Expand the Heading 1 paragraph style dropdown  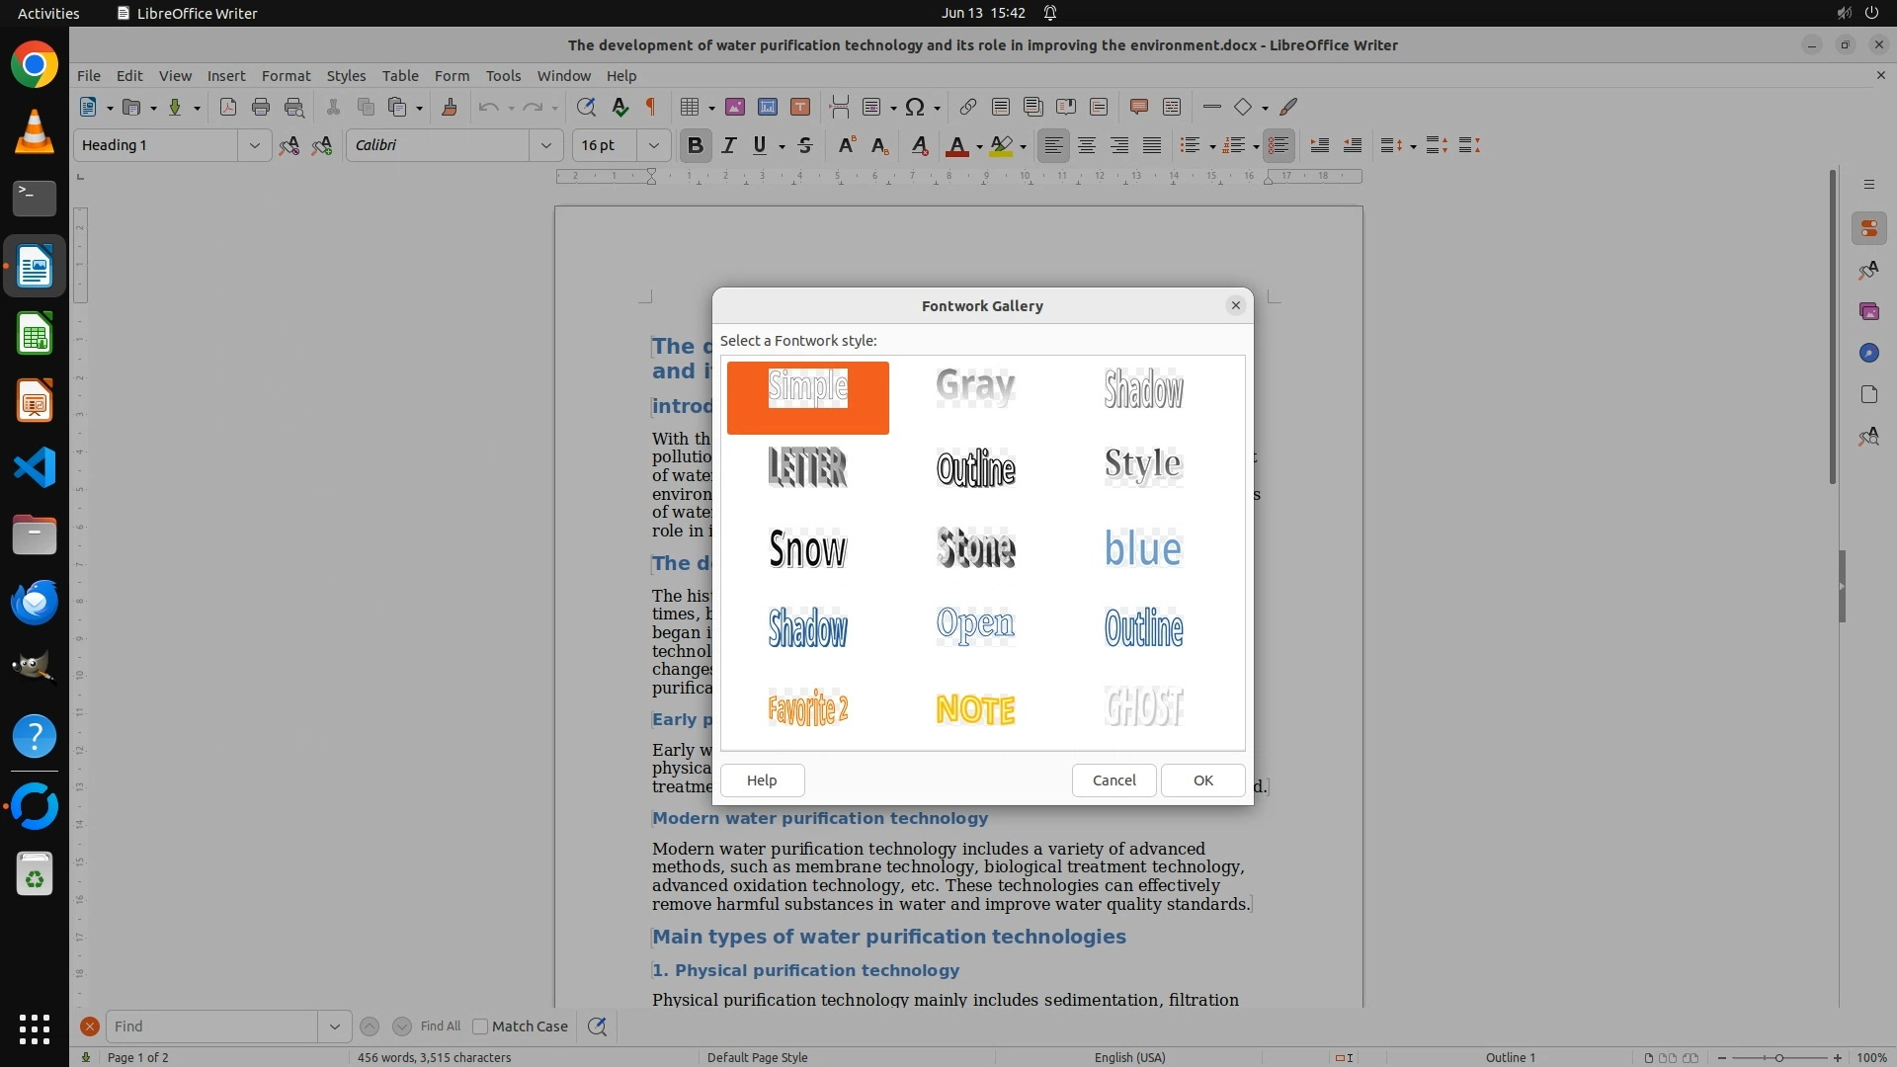point(254,145)
